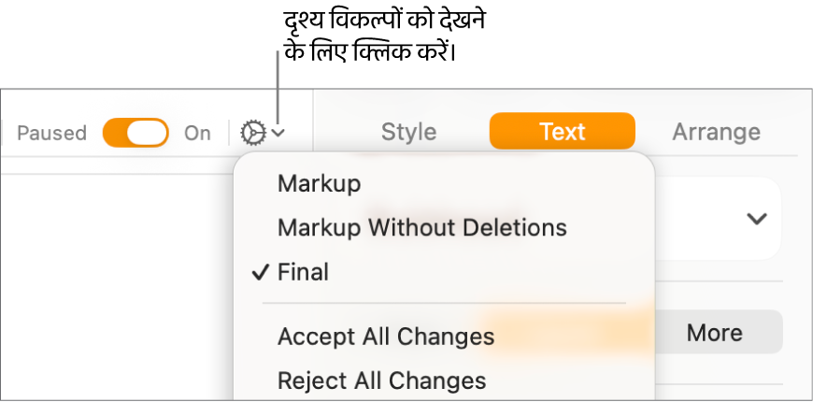Click the checkmark next to Final
This screenshot has height=402, width=813.
click(260, 272)
